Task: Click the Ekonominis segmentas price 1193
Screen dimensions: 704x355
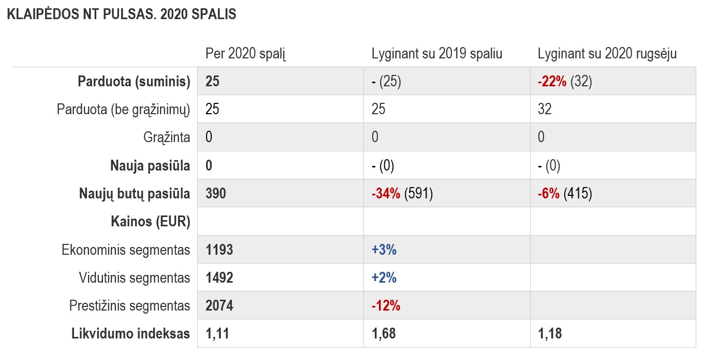Action: click(x=219, y=250)
